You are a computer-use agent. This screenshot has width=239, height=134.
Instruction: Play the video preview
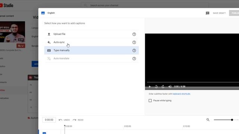tap(150, 87)
